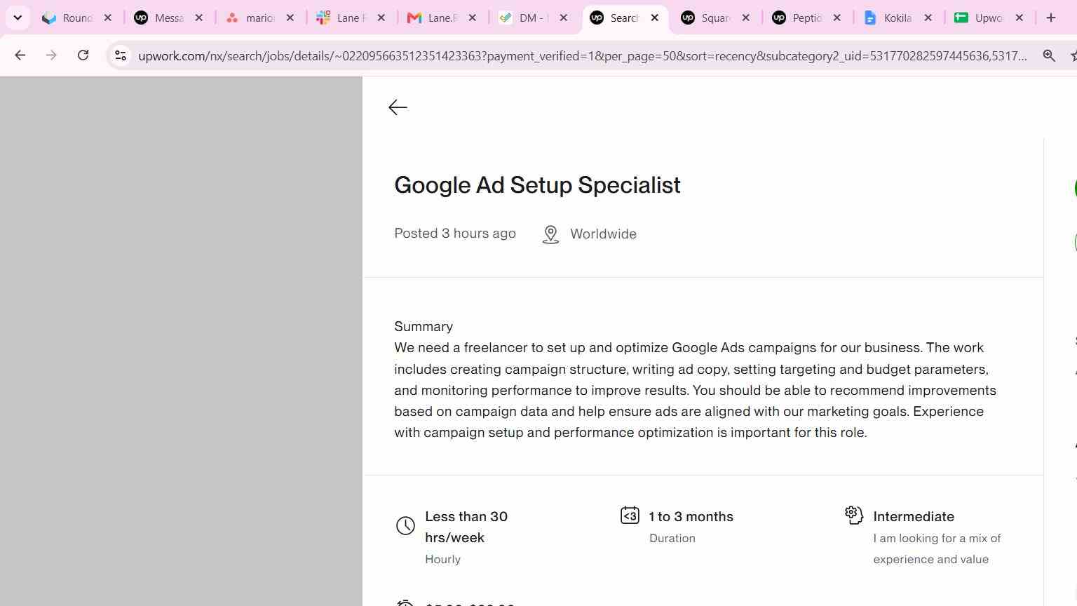Click the address bar URL field
This screenshot has height=606, width=1077.
[582, 55]
